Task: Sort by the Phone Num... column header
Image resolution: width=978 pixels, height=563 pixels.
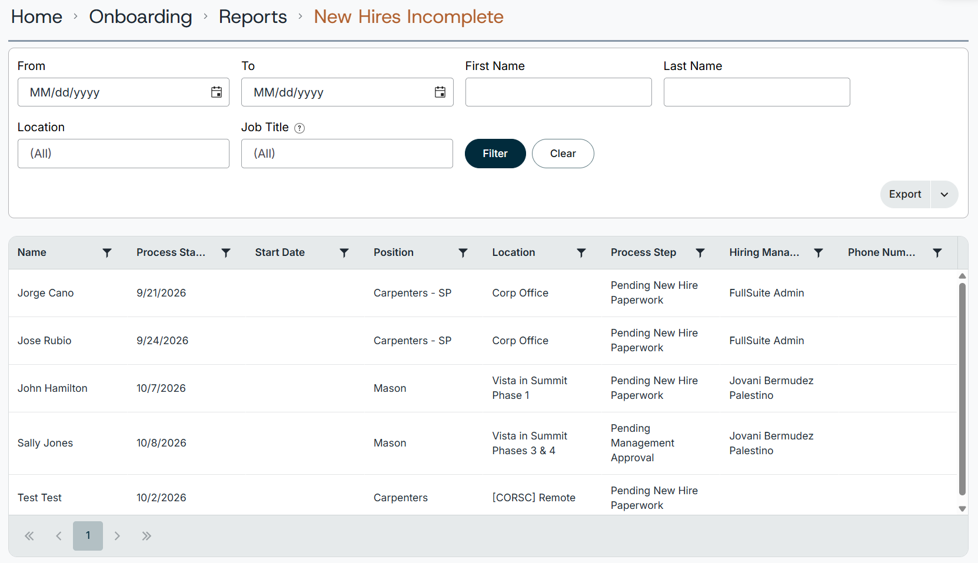Action: [881, 252]
